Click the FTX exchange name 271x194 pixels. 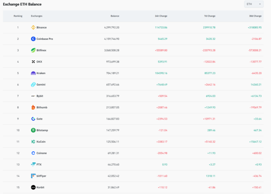pos(39,164)
